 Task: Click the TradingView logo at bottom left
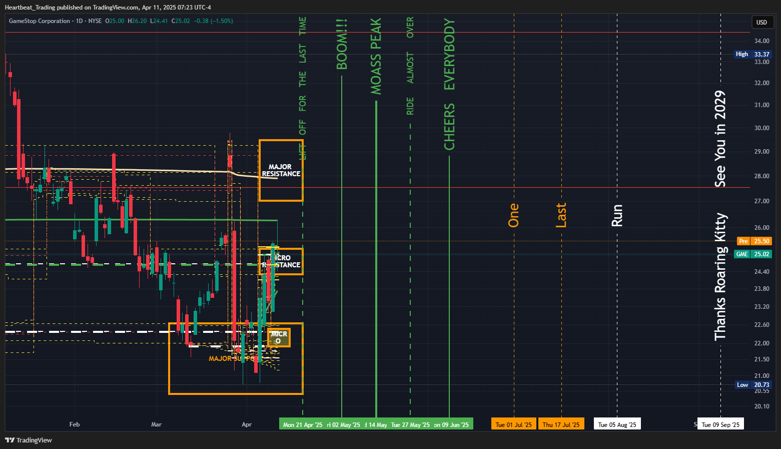pyautogui.click(x=29, y=440)
